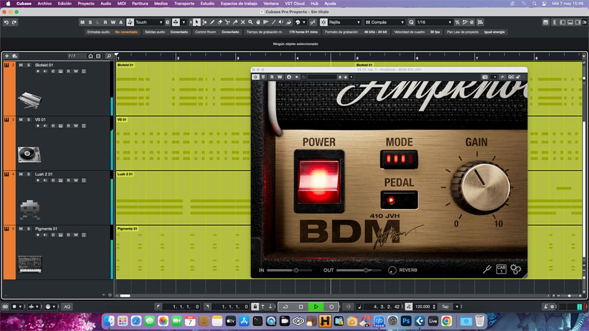Record-enable the VS 01 track

click(38, 126)
